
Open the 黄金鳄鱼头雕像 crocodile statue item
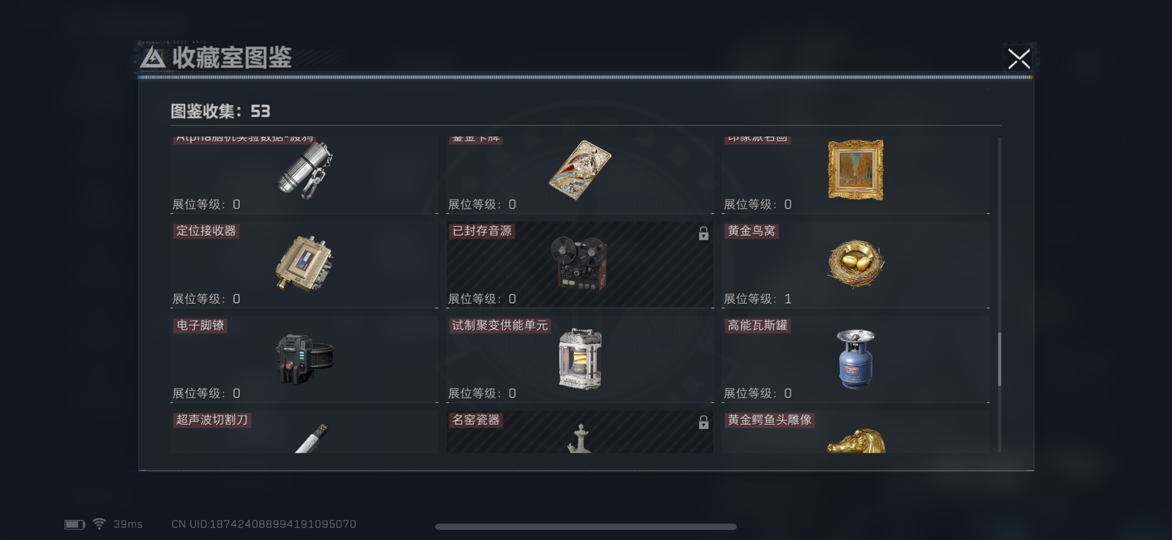856,431
